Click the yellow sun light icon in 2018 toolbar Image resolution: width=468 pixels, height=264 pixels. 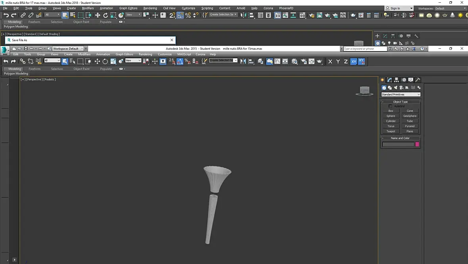pyautogui.click(x=460, y=15)
